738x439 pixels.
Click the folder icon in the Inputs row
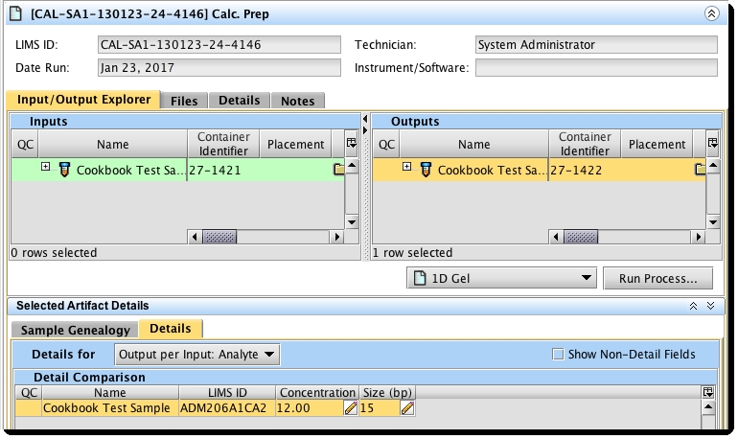pos(338,170)
